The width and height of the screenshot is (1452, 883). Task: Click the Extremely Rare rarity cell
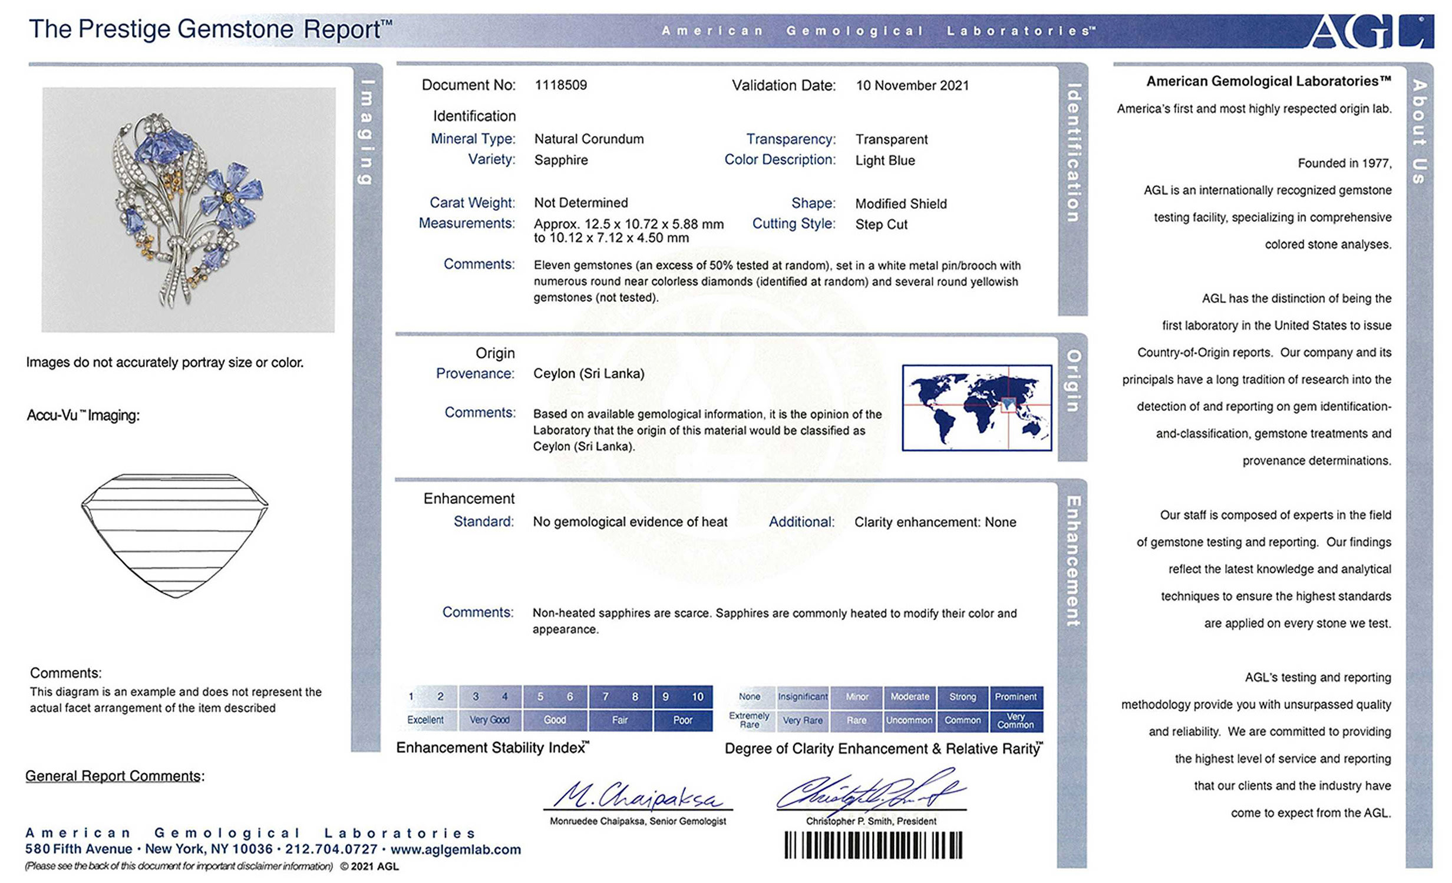coord(749,720)
